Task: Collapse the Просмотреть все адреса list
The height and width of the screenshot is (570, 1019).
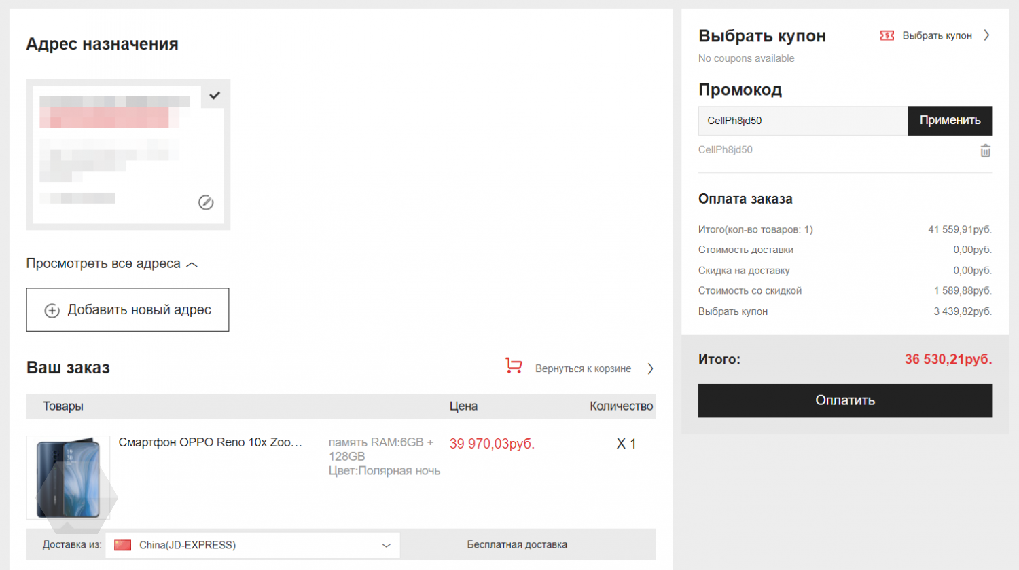Action: pos(112,263)
